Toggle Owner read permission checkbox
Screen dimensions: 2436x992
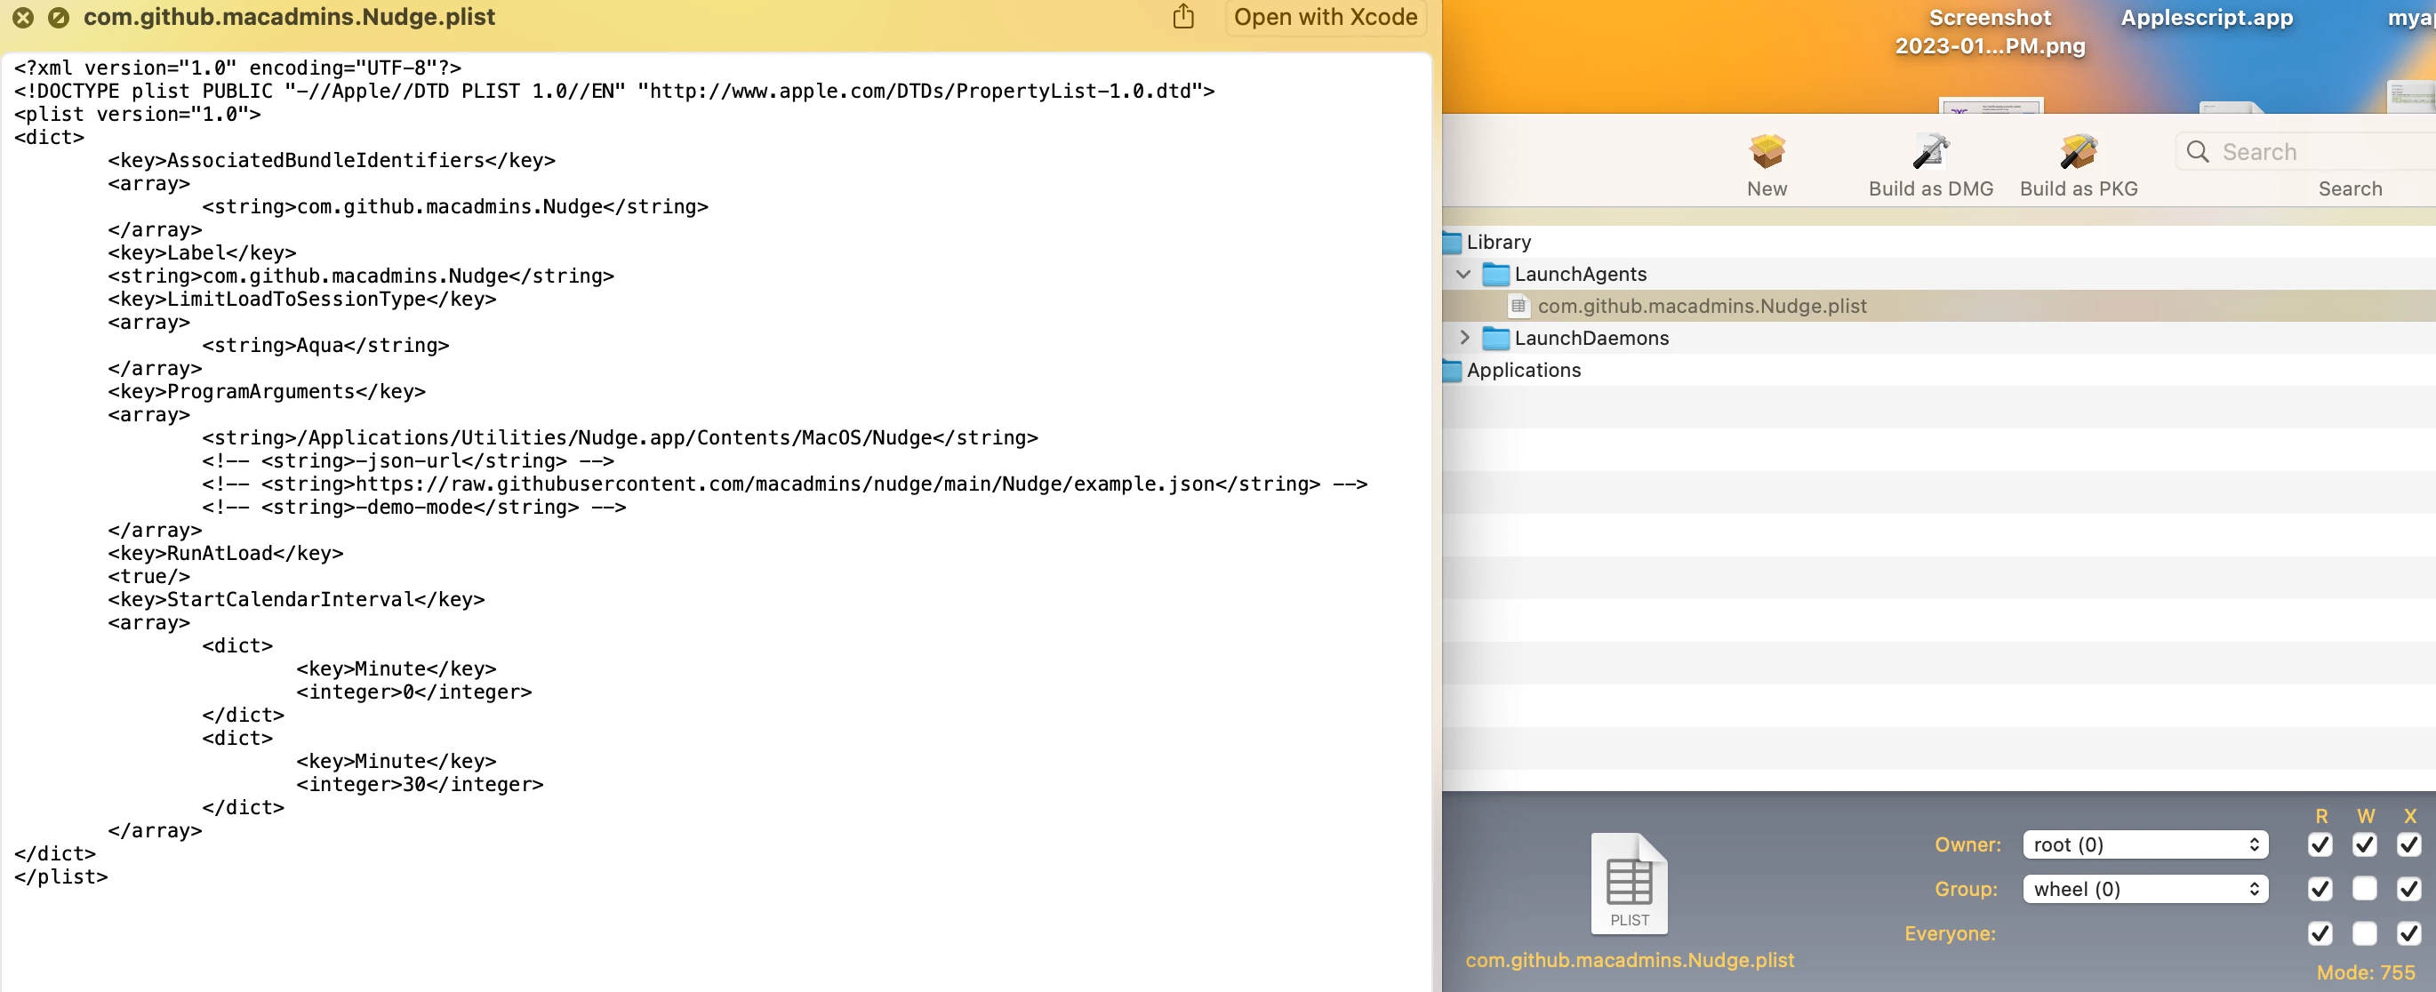(x=2320, y=844)
